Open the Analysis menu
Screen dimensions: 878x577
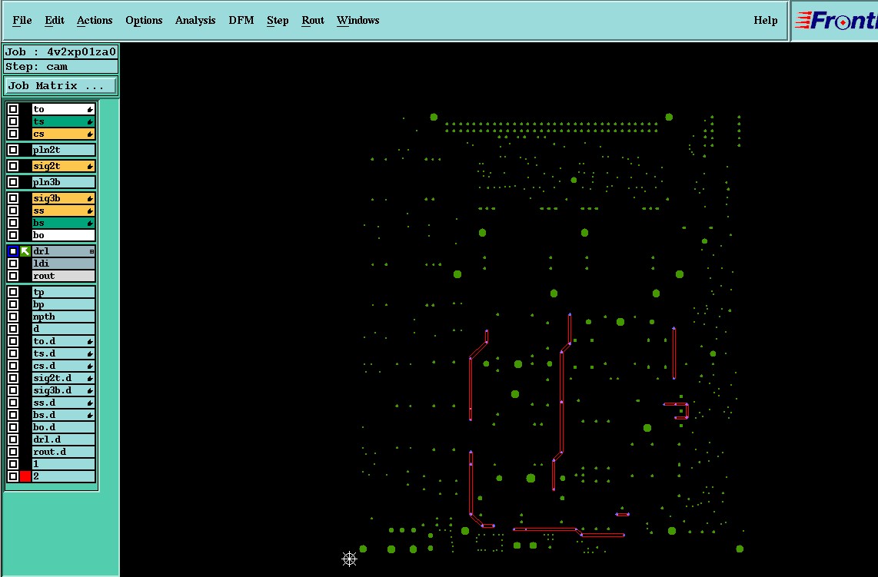(x=195, y=20)
